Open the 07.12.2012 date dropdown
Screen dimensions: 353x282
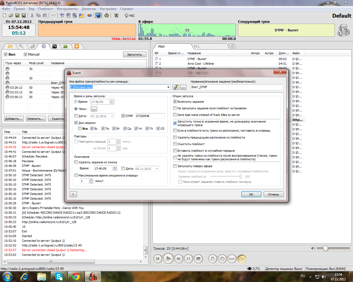click(112, 116)
